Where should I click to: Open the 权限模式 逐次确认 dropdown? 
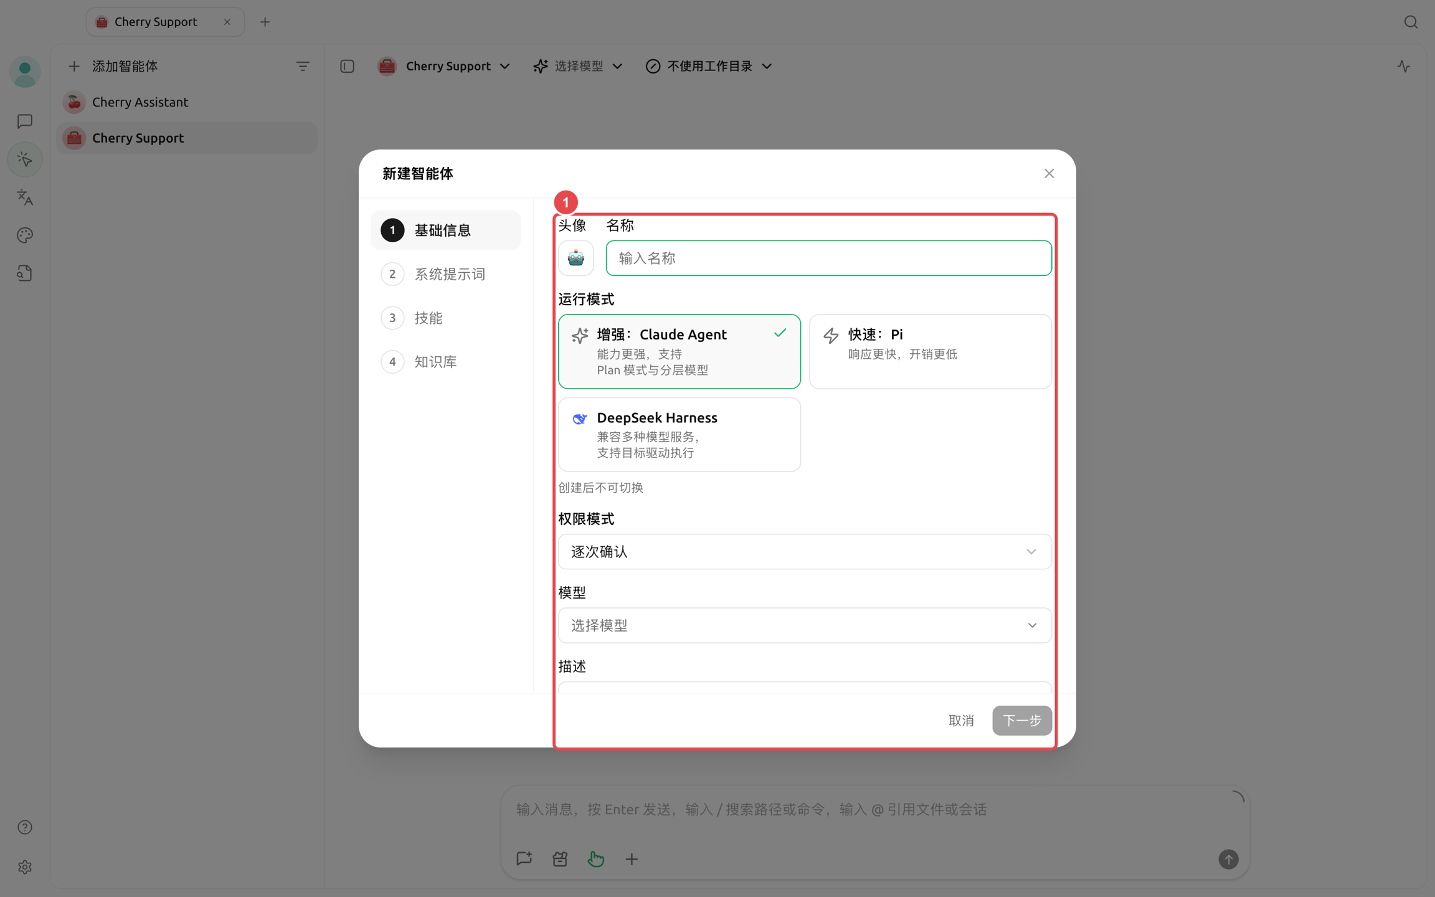tap(805, 552)
